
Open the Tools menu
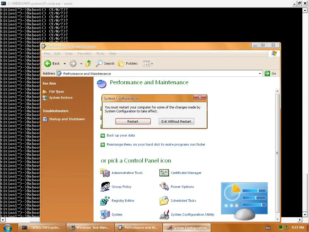(100, 53)
